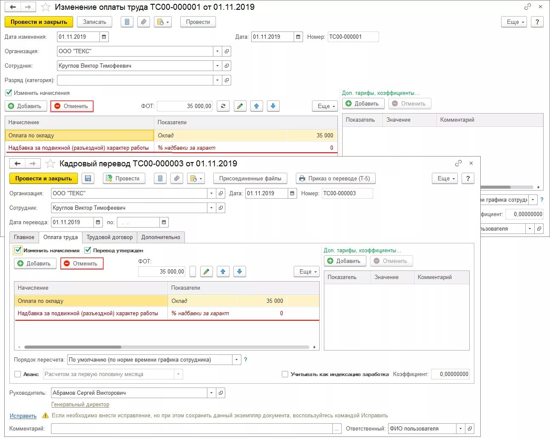
Task: Click floppy save icon in Кадровый перевод
Action: click(x=88, y=178)
